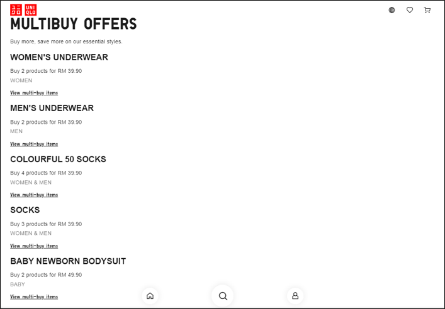View multi-buy items under Socks
The height and width of the screenshot is (309, 445).
pyautogui.click(x=34, y=246)
